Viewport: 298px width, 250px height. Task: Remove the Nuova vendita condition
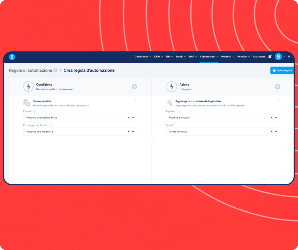pos(135,101)
